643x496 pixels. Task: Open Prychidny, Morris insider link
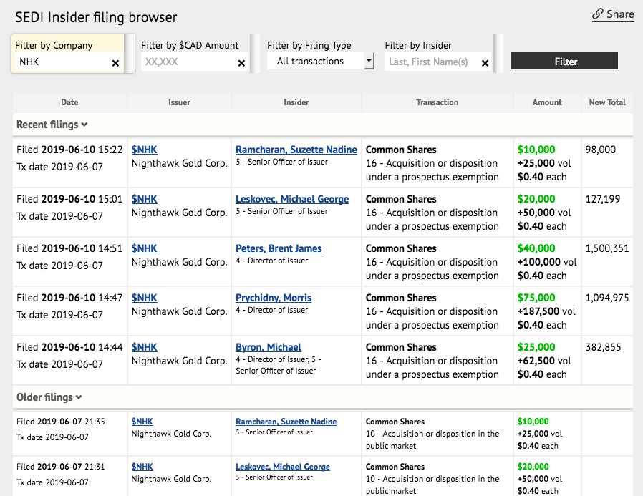pos(274,298)
